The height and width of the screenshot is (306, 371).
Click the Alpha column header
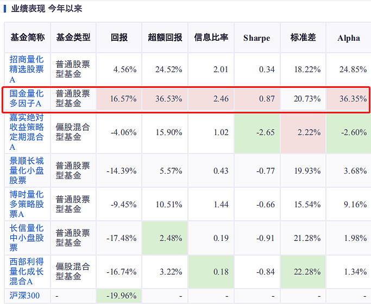click(x=349, y=38)
